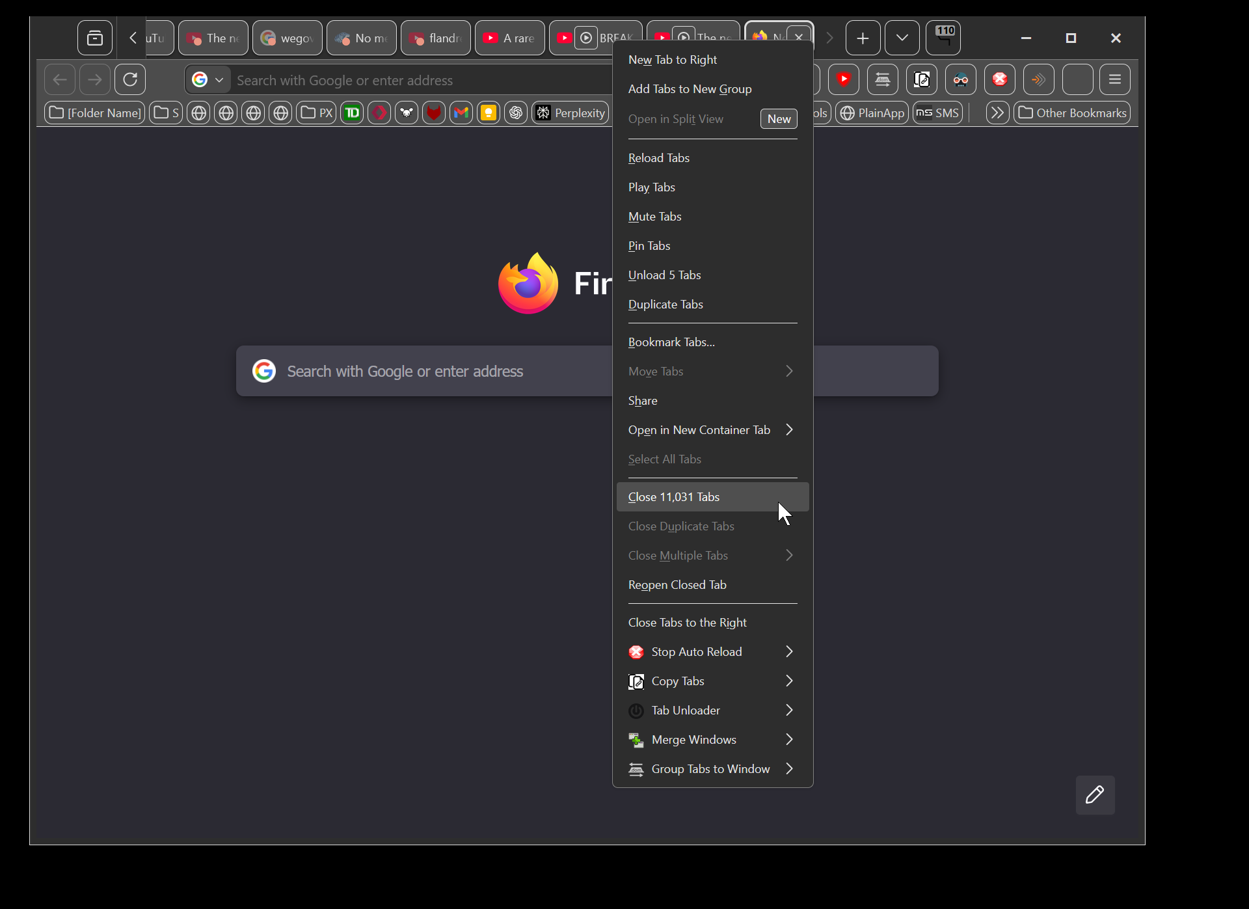Image resolution: width=1249 pixels, height=909 pixels.
Task: Click the 110 tab counter icon
Action: (x=943, y=38)
